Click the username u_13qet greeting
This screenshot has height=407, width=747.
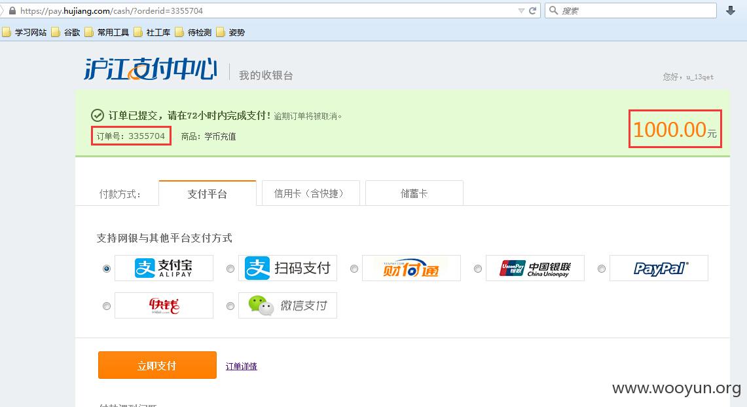tap(688, 77)
